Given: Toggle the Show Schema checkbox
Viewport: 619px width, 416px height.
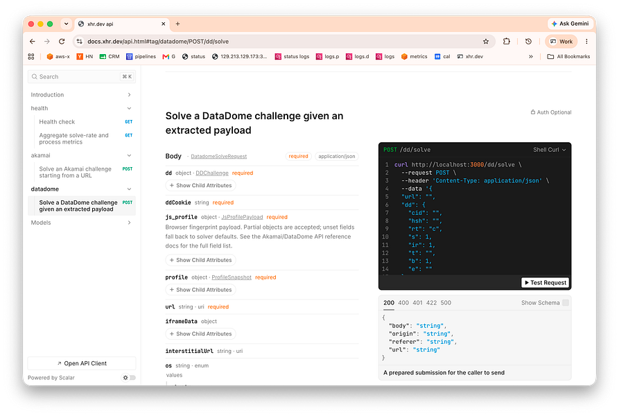Looking at the screenshot, I should pyautogui.click(x=566, y=303).
